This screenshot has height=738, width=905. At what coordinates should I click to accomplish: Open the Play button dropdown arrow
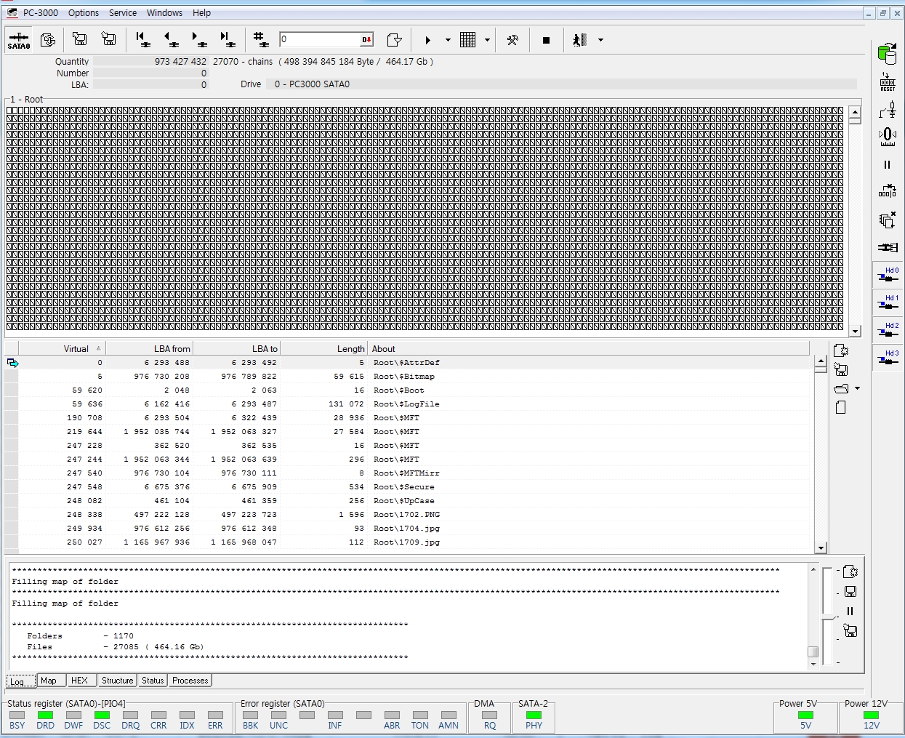coord(448,40)
